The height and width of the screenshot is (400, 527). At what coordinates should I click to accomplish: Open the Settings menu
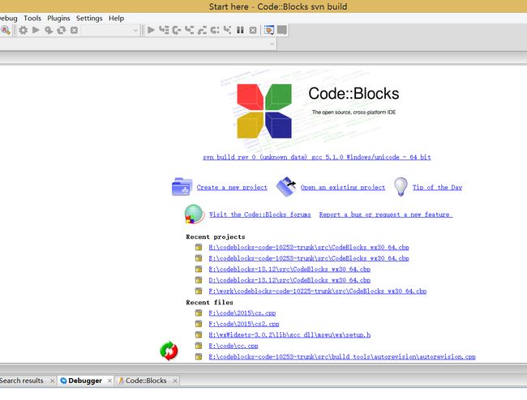[x=89, y=18]
